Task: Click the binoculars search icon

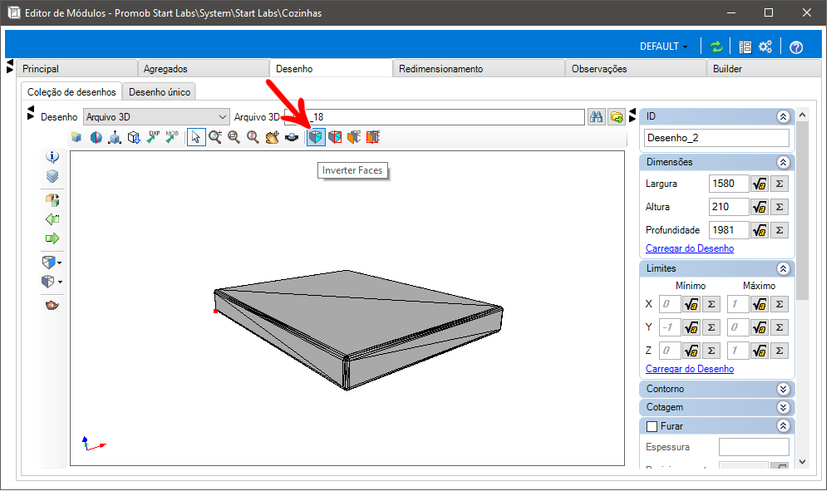Action: pos(596,116)
